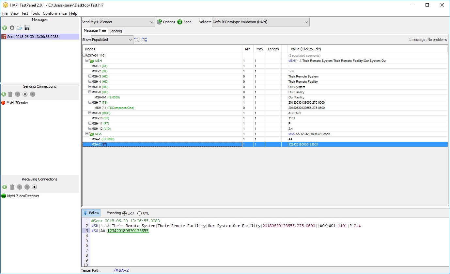The height and width of the screenshot is (274, 450).
Task: Delete the MyHL7Sender connection
Action: pyautogui.click(x=11, y=94)
